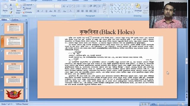Screen dimensions: 190x106
Task: Adjust the zoom slider handle
Action: [165, 104]
